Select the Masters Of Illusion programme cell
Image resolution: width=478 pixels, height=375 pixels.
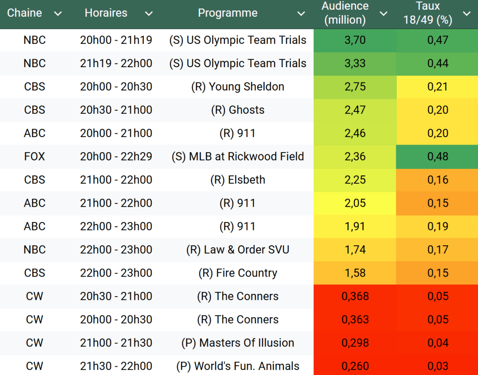click(x=238, y=343)
